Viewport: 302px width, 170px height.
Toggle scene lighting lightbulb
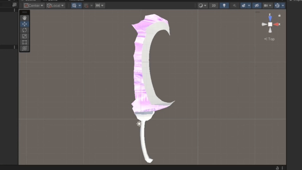click(224, 6)
